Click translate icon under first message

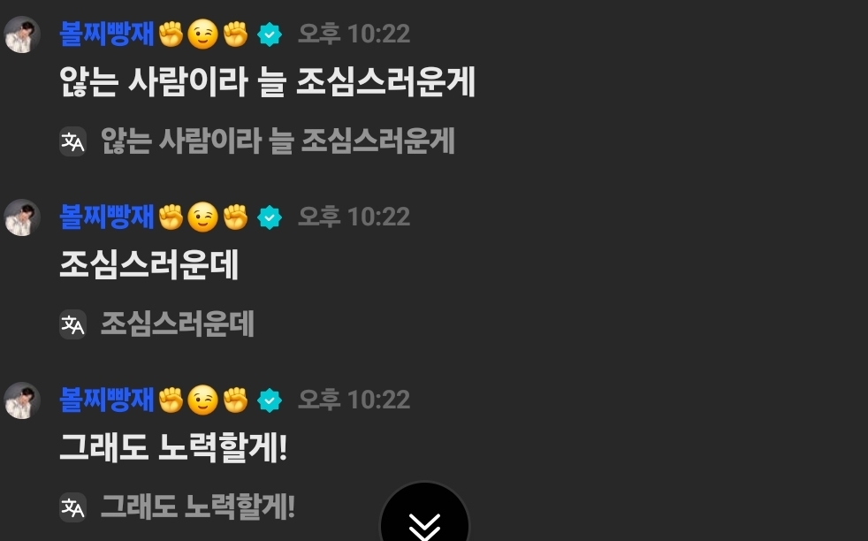(73, 141)
